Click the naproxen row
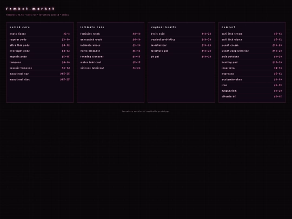The image size is (292, 219). click(x=252, y=74)
